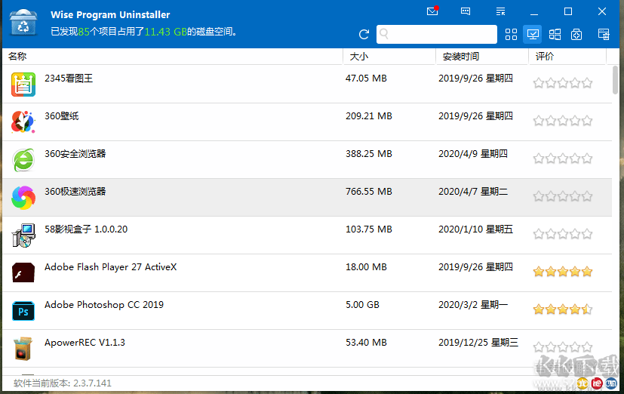
Task: Click the vertical scrollbar of the program list
Action: click(x=617, y=79)
